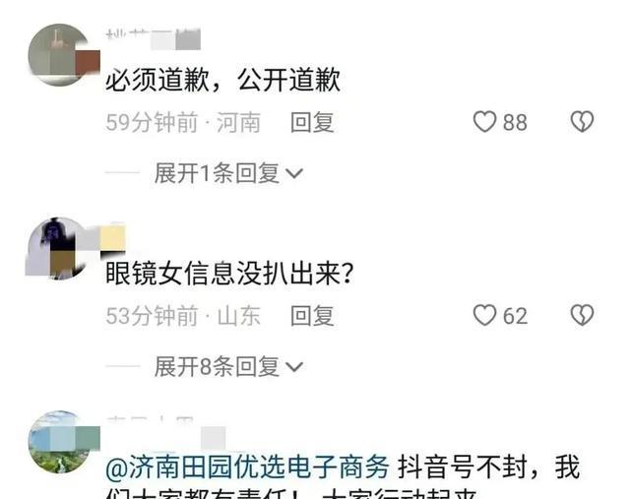Dislike the 必须道歉 comment with broken heart
This screenshot has height=499, width=630.
(x=582, y=122)
